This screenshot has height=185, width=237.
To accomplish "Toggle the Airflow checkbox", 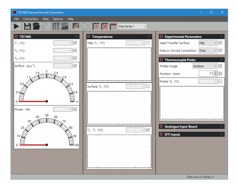I will pyautogui.click(x=75, y=66).
